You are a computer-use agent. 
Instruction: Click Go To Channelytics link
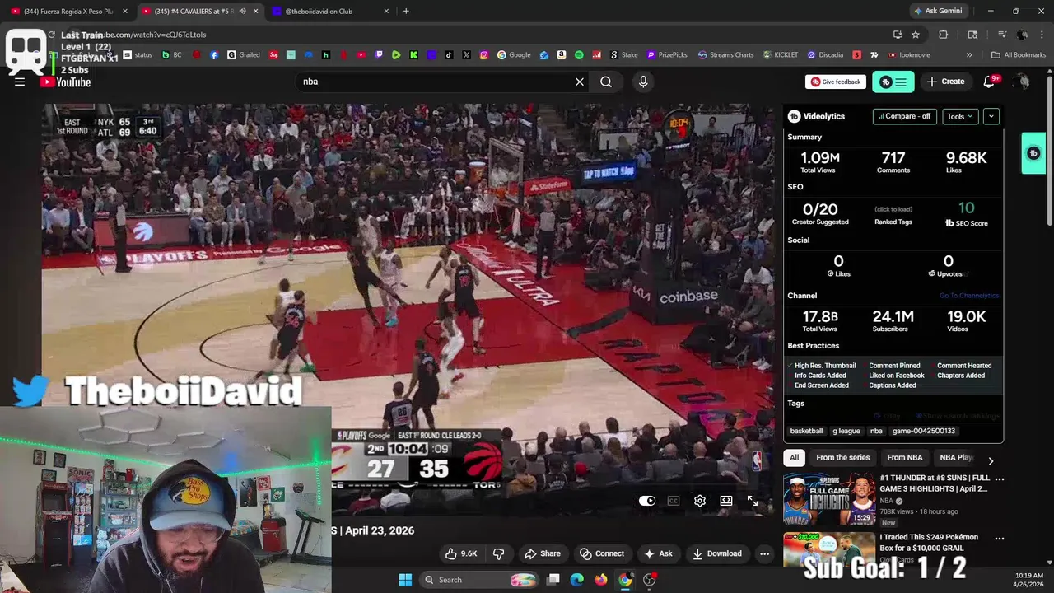(969, 296)
